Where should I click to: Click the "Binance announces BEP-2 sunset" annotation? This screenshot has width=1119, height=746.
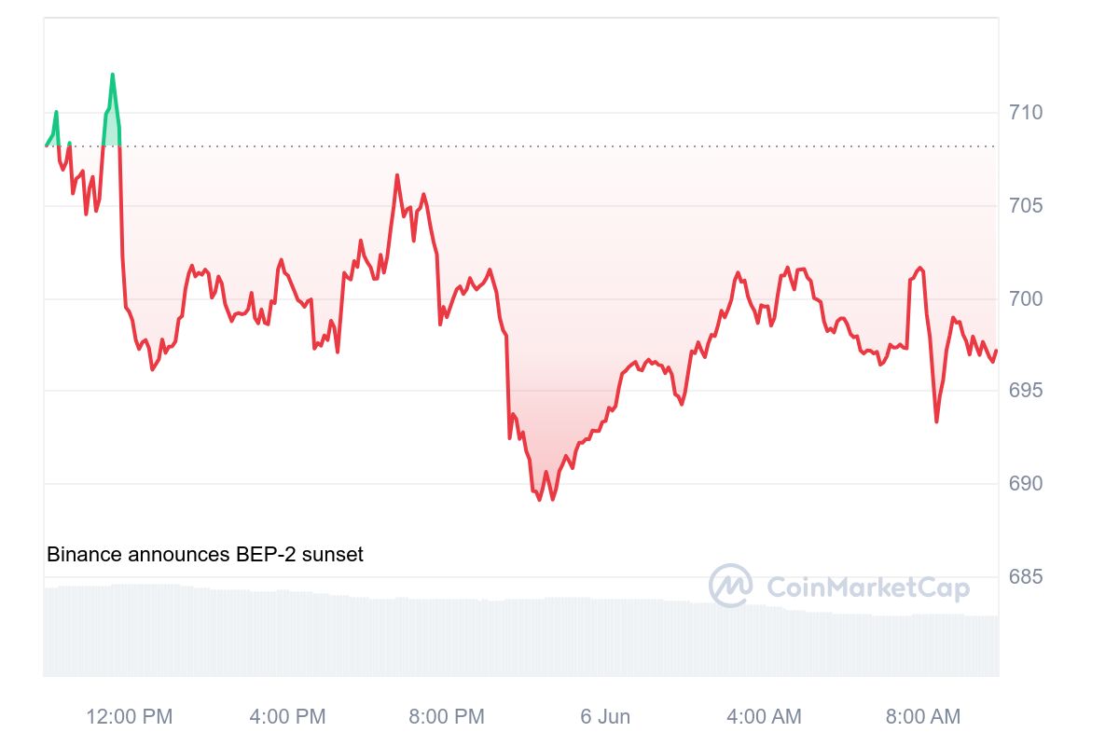pyautogui.click(x=205, y=555)
